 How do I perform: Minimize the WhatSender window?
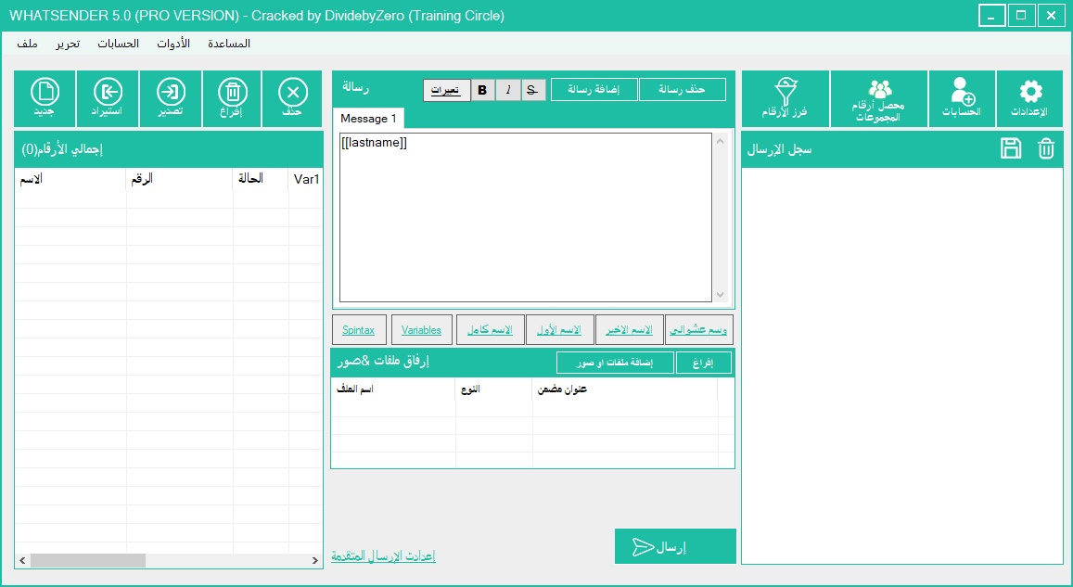point(991,15)
